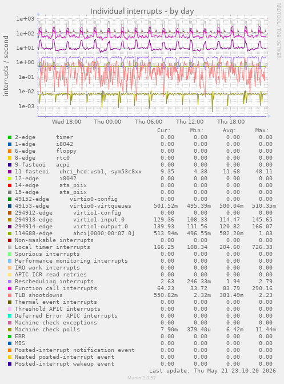Click the ahci[0000:00:07.0] legend label
This screenshot has height=384, width=284.
click(104, 233)
